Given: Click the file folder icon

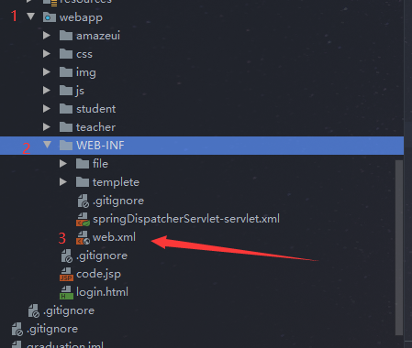Looking at the screenshot, I should [x=83, y=164].
